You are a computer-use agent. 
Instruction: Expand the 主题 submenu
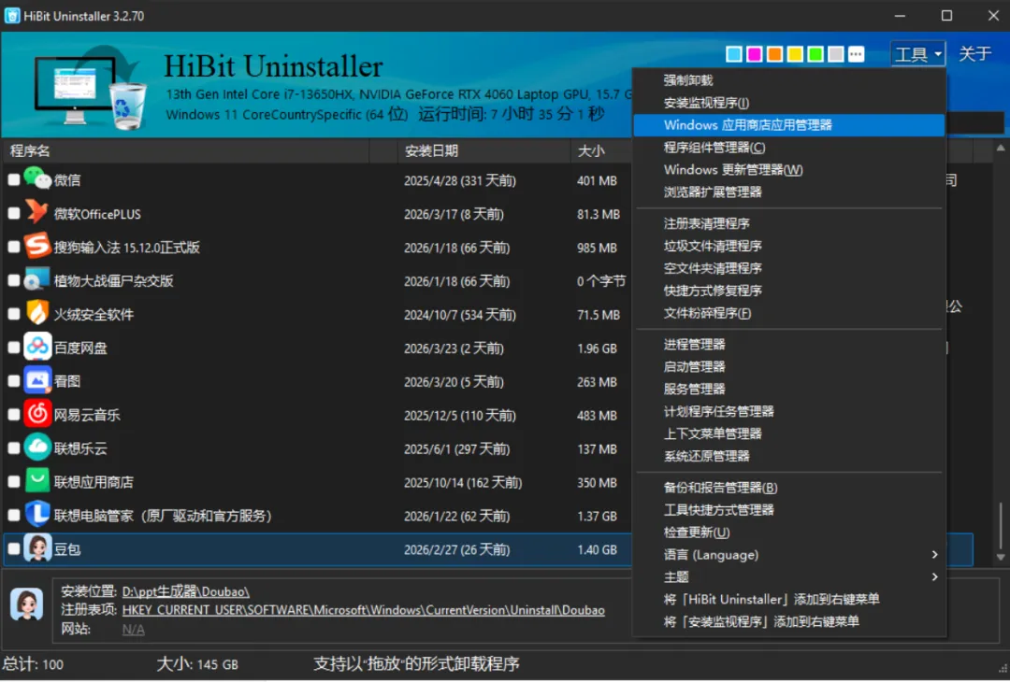789,577
